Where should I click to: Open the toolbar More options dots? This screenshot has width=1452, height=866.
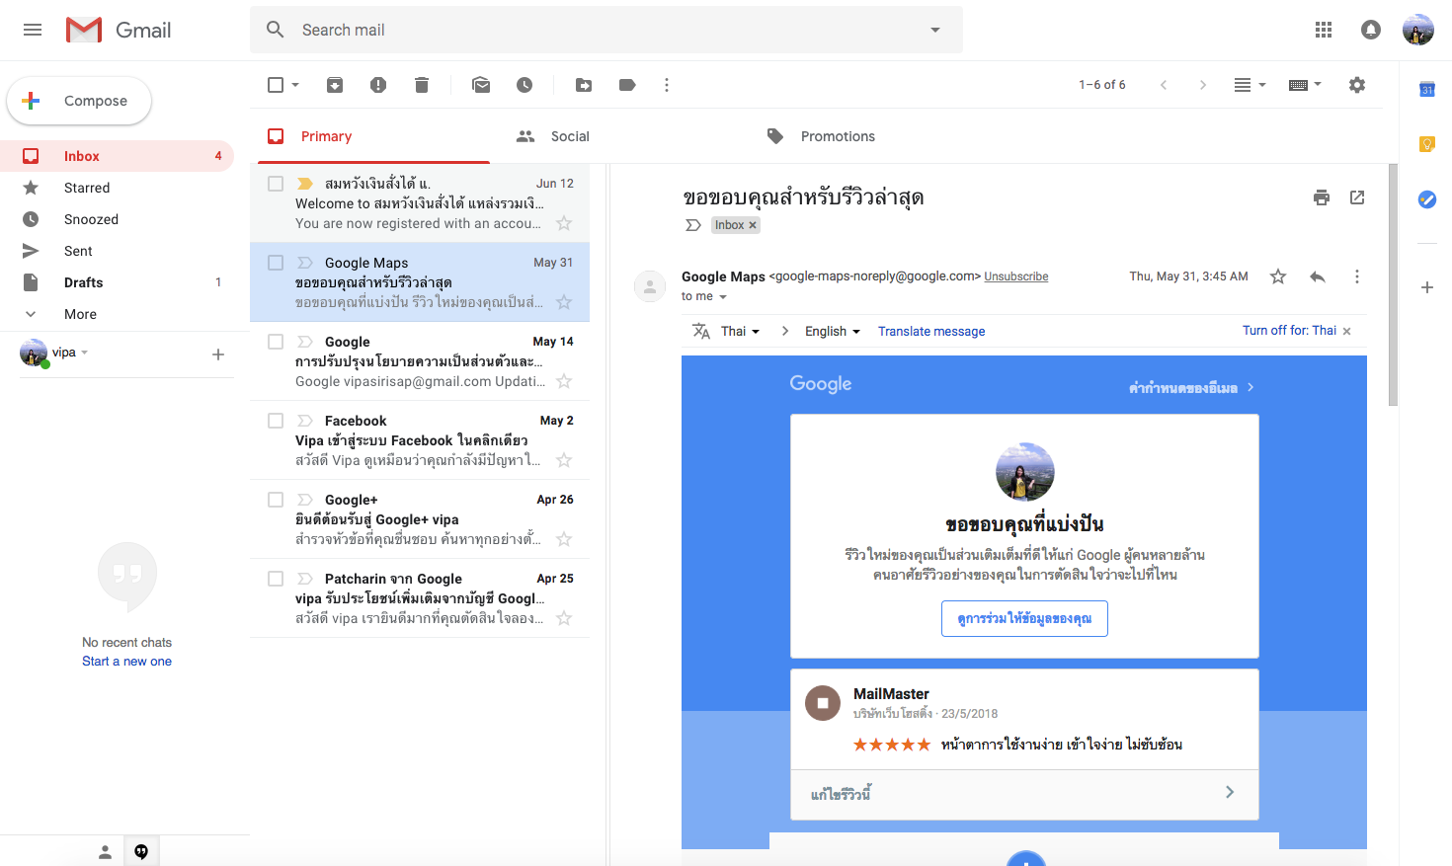click(667, 85)
